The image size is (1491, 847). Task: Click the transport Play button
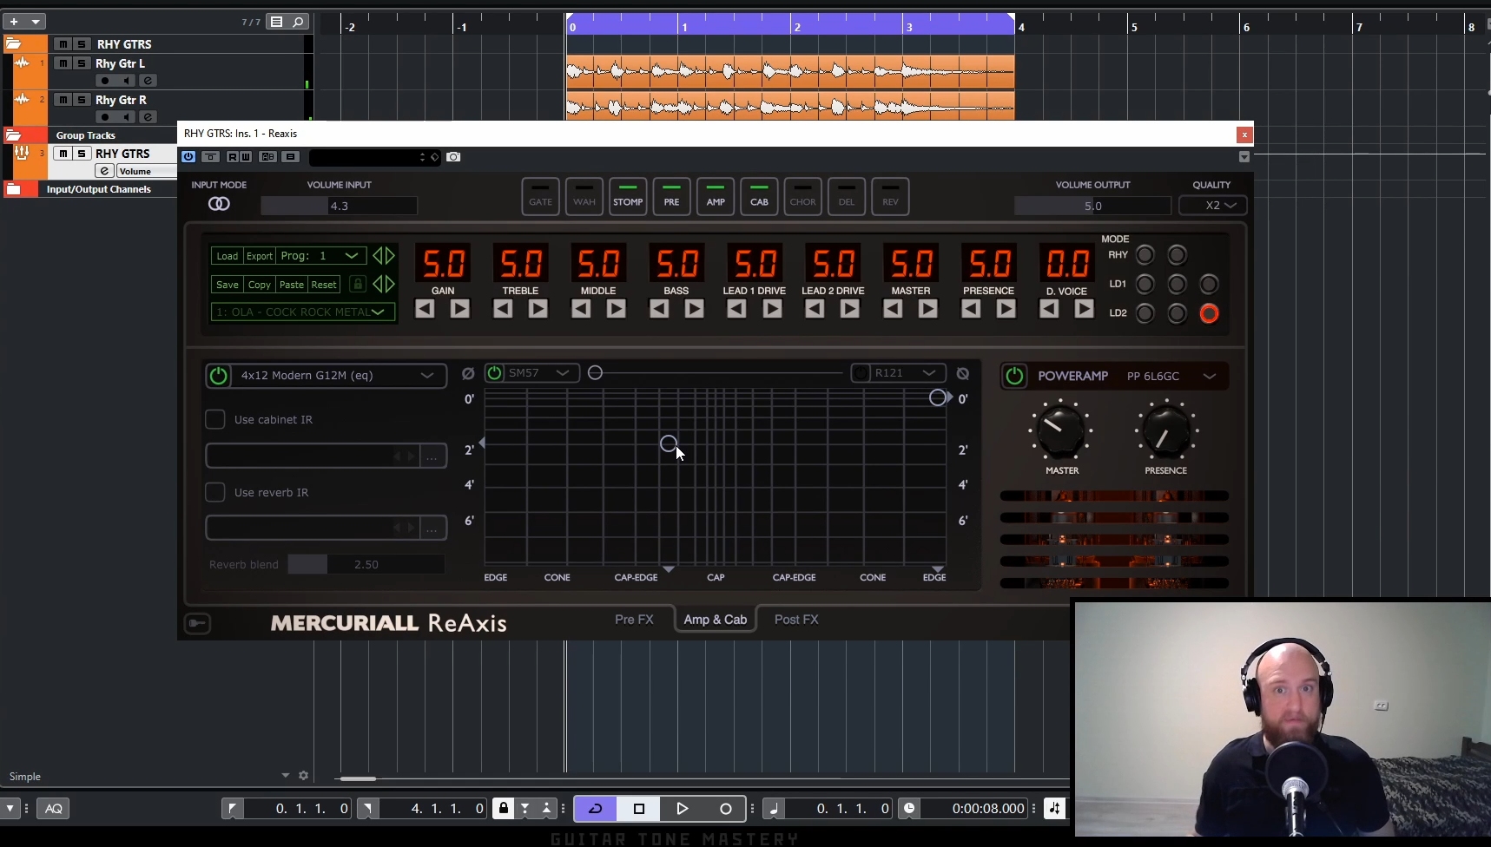point(682,809)
